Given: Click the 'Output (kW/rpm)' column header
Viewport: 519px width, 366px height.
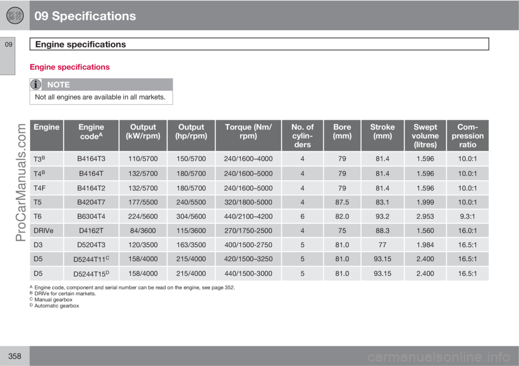Looking at the screenshot, I should coord(143,135).
